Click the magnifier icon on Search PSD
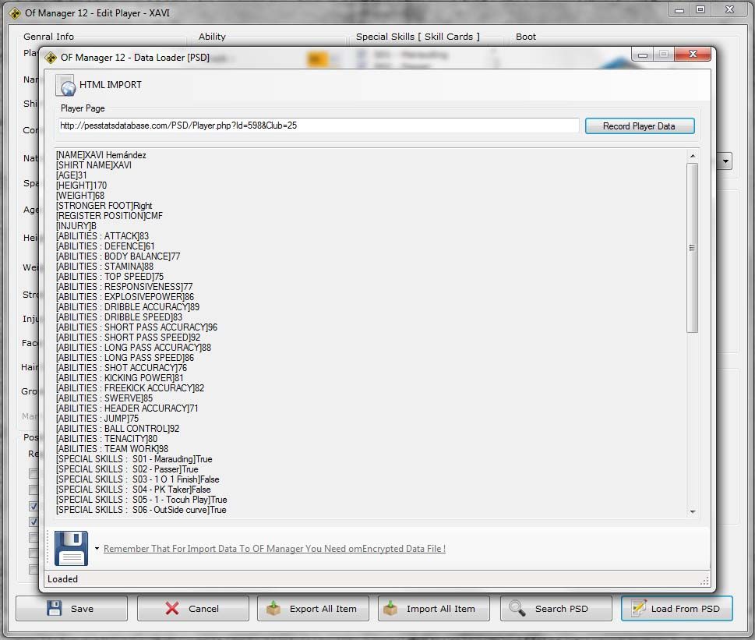The image size is (755, 640). pos(516,609)
